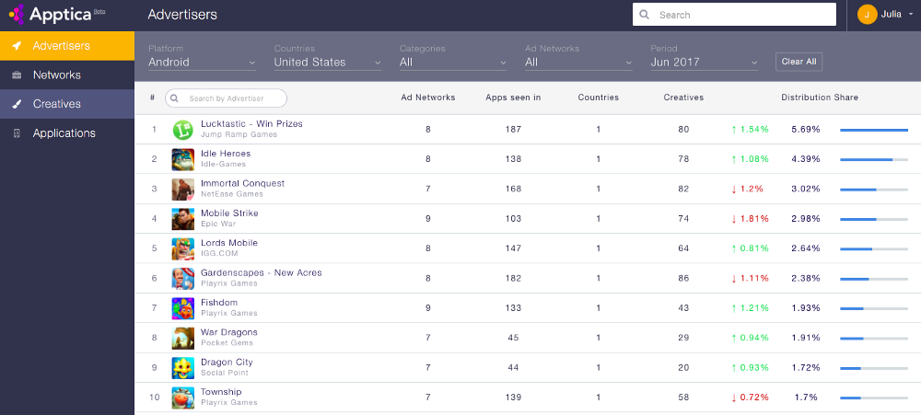
Task: Click the Lucktastic app icon
Action: 182,130
